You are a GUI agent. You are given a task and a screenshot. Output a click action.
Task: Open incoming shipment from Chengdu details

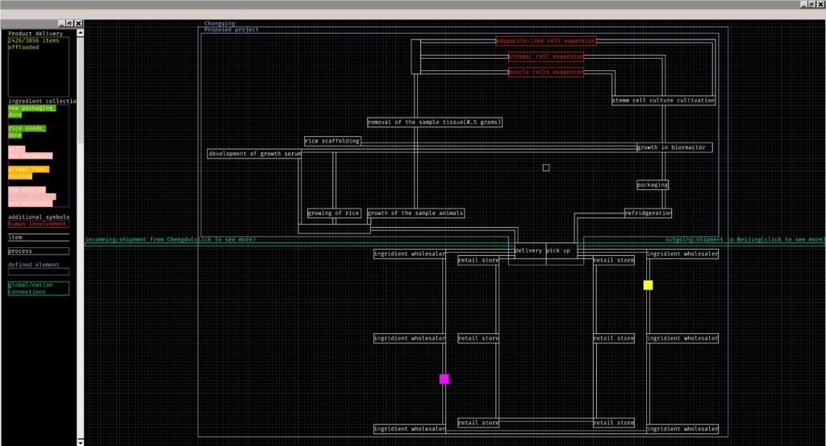click(x=170, y=240)
